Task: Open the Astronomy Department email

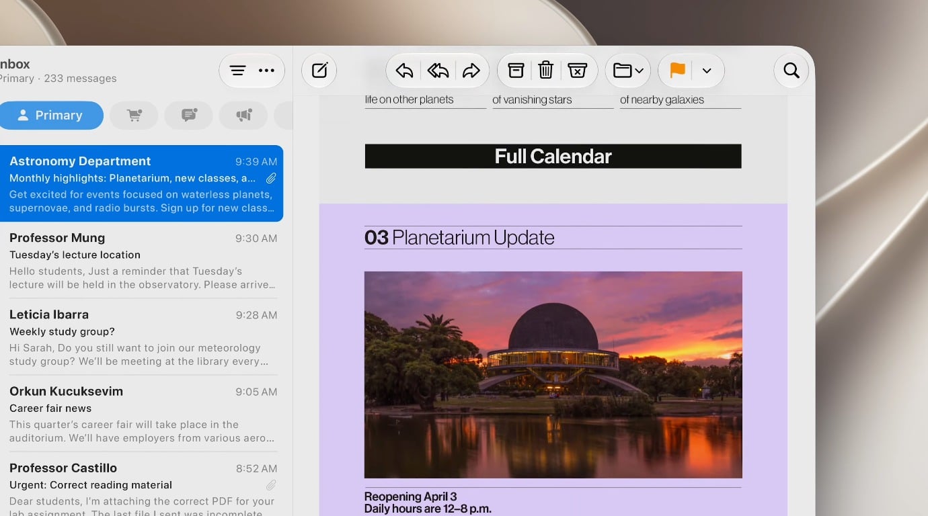Action: click(x=140, y=183)
